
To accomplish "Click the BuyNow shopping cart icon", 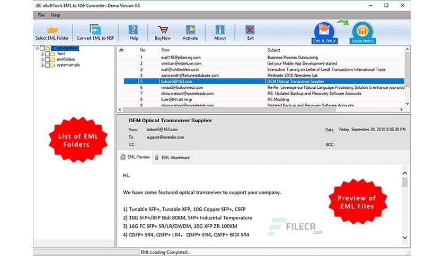I will click(x=163, y=30).
